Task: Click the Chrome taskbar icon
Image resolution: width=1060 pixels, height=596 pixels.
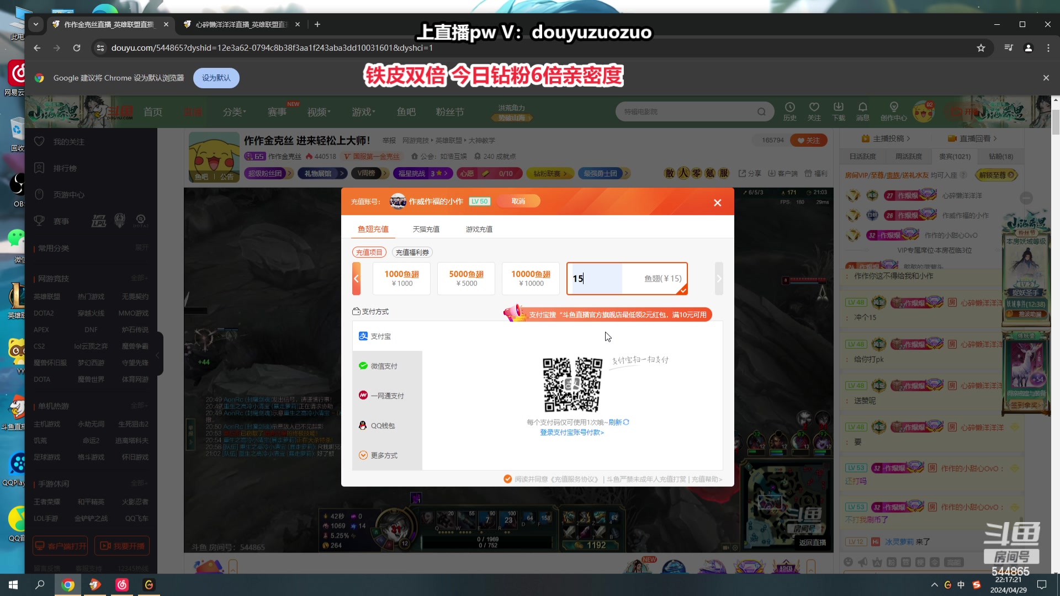Action: pos(68,585)
